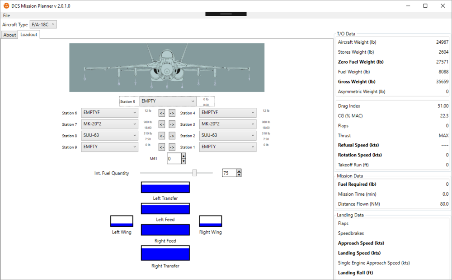This screenshot has height=280, width=452.
Task: Click the Left Wing fuel tank gauge
Action: pyautogui.click(x=122, y=221)
